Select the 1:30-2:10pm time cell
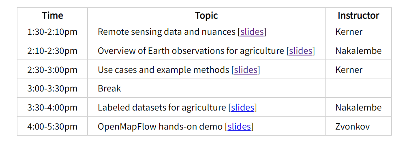The width and height of the screenshot is (405, 149). pos(52,32)
